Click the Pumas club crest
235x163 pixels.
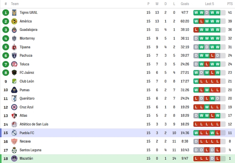(14, 90)
